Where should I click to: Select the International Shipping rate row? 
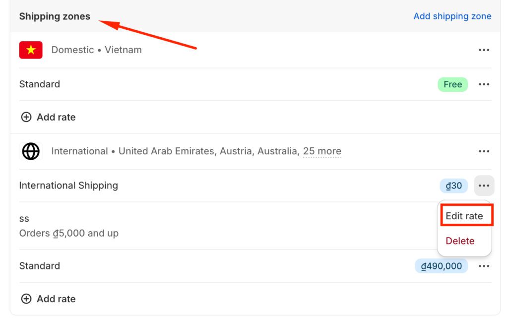68,186
